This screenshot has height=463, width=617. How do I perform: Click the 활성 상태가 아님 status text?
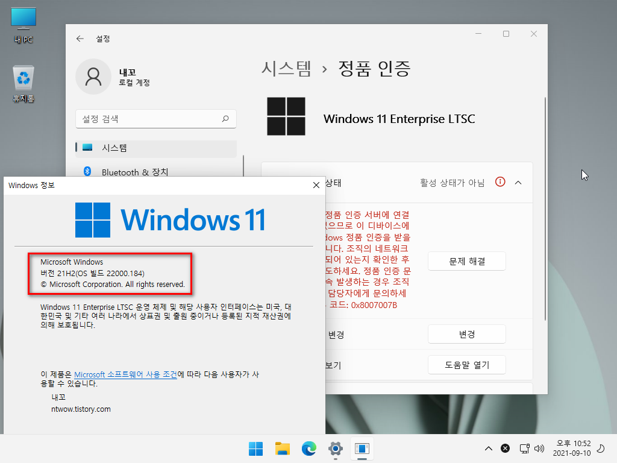tap(452, 183)
